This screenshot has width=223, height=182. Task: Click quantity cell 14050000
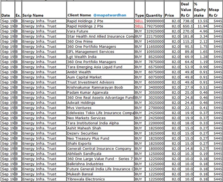[x=154, y=41]
